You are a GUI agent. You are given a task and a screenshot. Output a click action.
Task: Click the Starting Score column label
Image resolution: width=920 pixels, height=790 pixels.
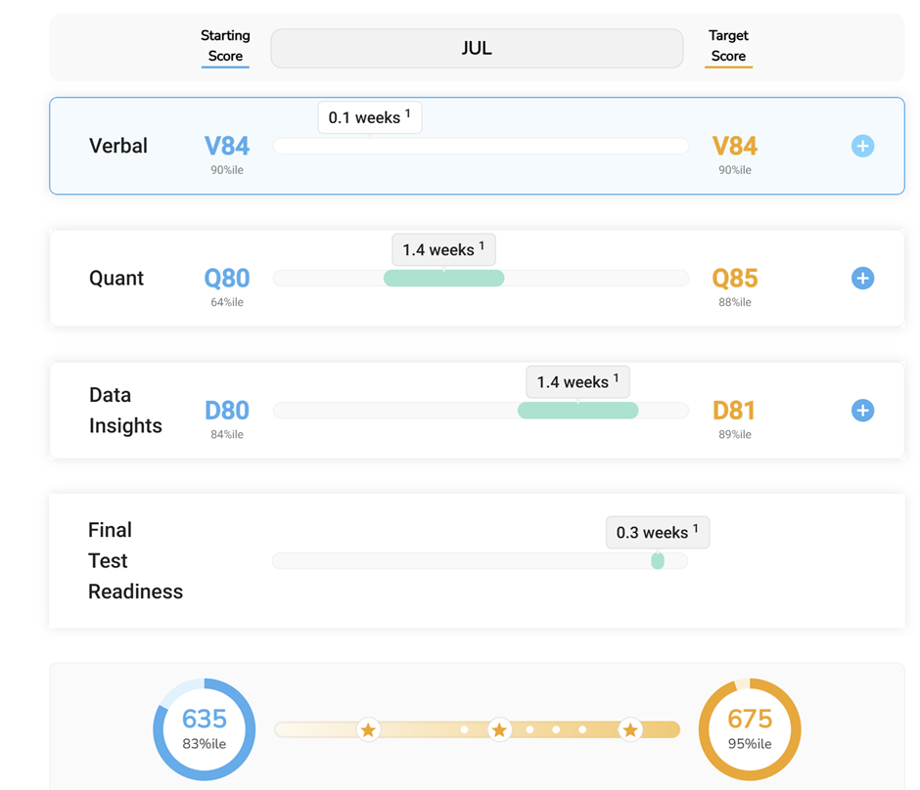click(225, 46)
